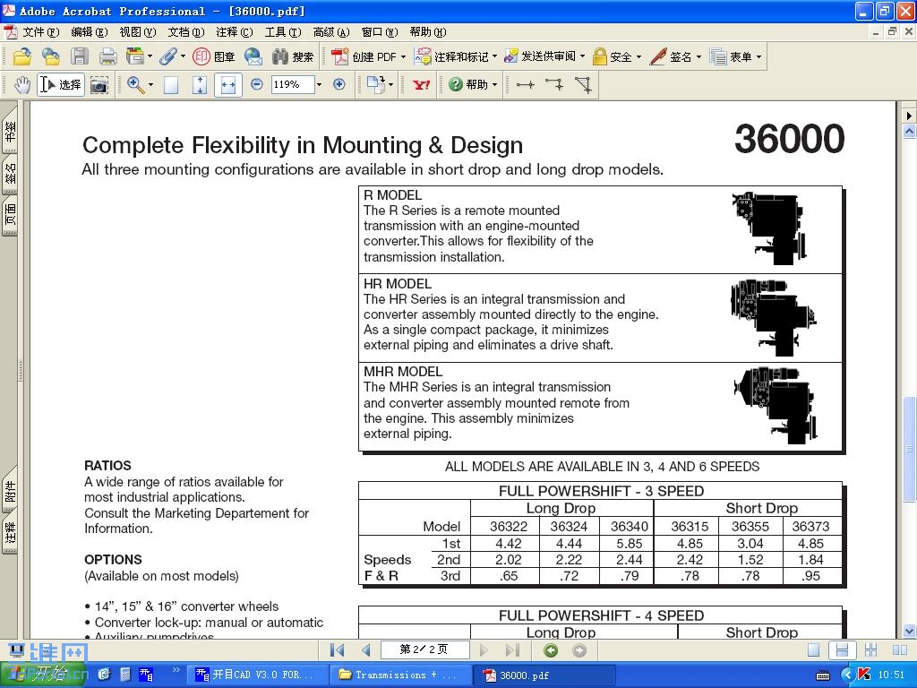Image resolution: width=917 pixels, height=688 pixels.
Task: Click the vertical scrollbar thumb
Action: point(909,449)
